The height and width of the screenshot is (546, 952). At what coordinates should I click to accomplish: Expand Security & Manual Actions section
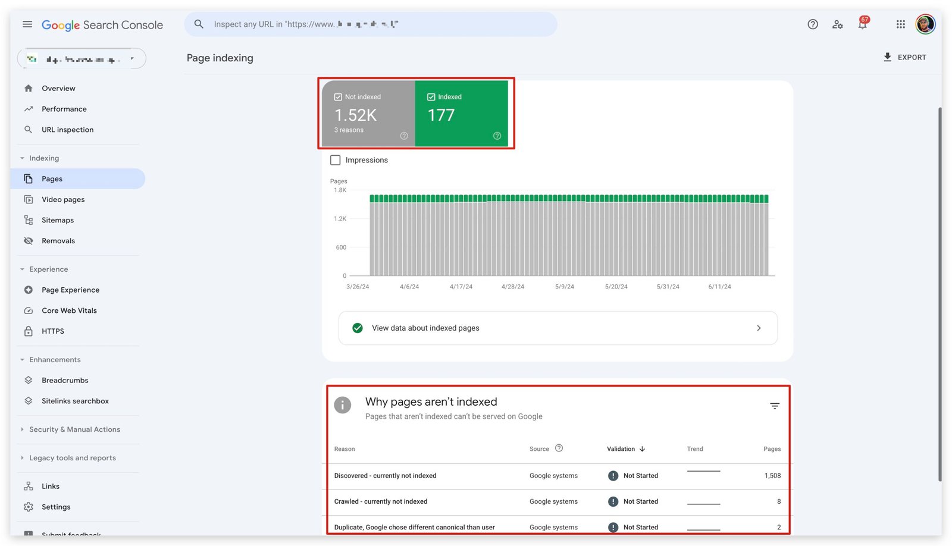click(x=74, y=429)
